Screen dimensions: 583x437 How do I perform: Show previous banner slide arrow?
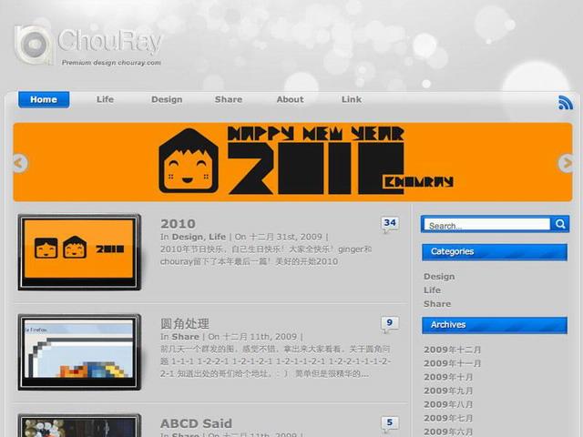[x=20, y=163]
